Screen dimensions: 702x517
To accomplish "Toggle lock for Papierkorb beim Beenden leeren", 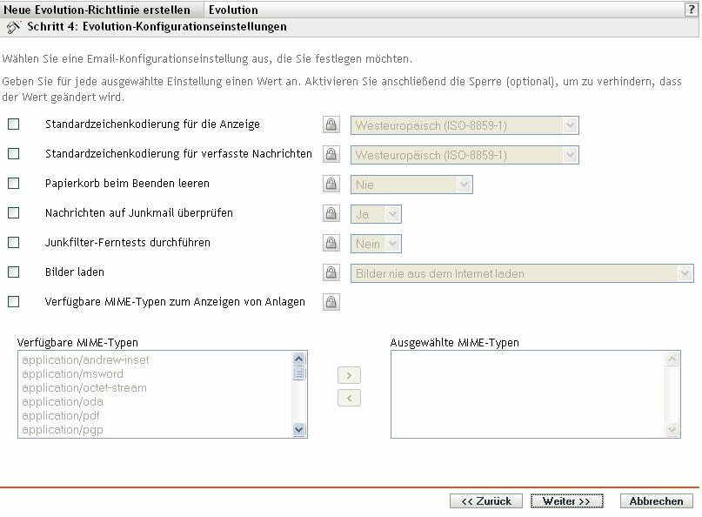I will (331, 184).
